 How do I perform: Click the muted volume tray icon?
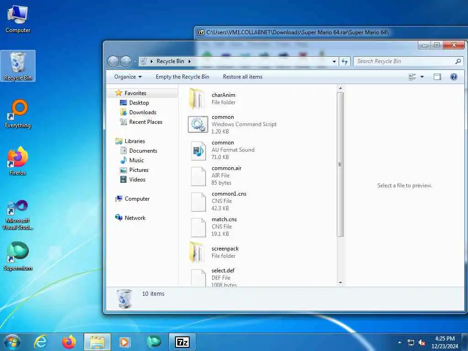[x=422, y=343]
